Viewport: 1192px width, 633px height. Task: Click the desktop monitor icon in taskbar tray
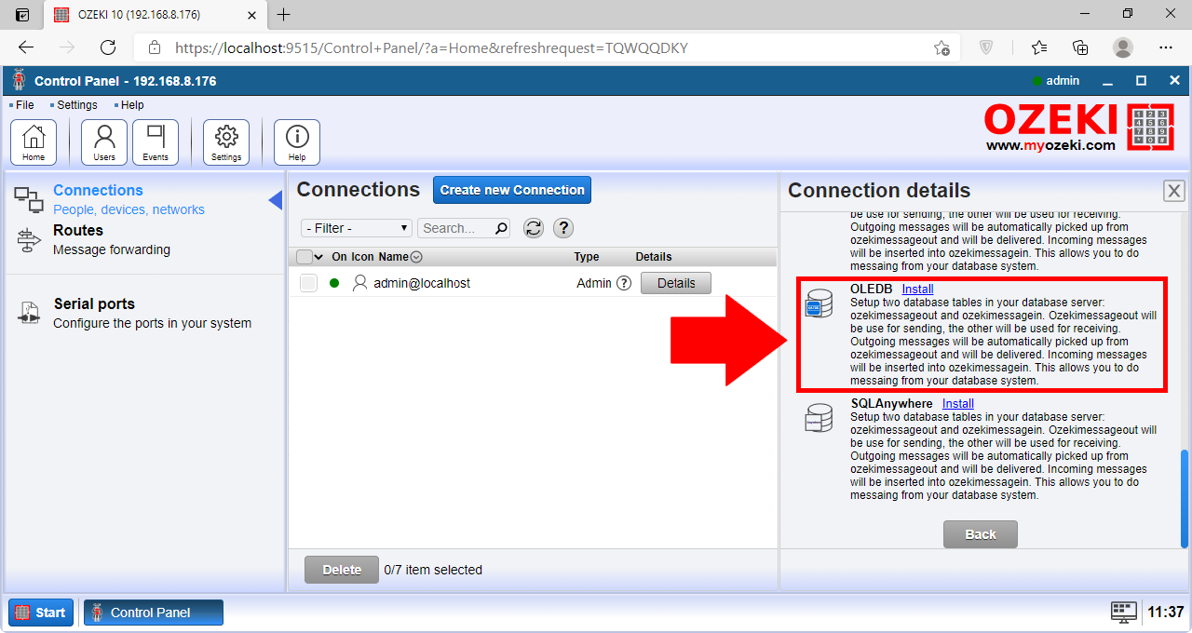coord(1124,612)
